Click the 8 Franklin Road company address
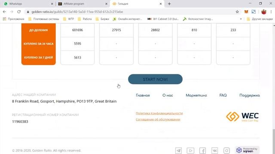The image size is (275, 154). pos(64,101)
